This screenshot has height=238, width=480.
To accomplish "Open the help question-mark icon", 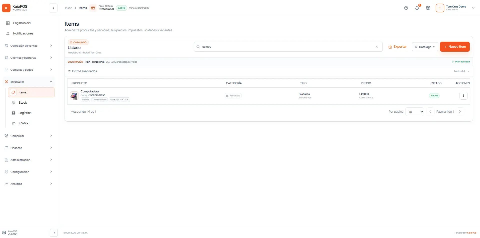I will coord(406,8).
